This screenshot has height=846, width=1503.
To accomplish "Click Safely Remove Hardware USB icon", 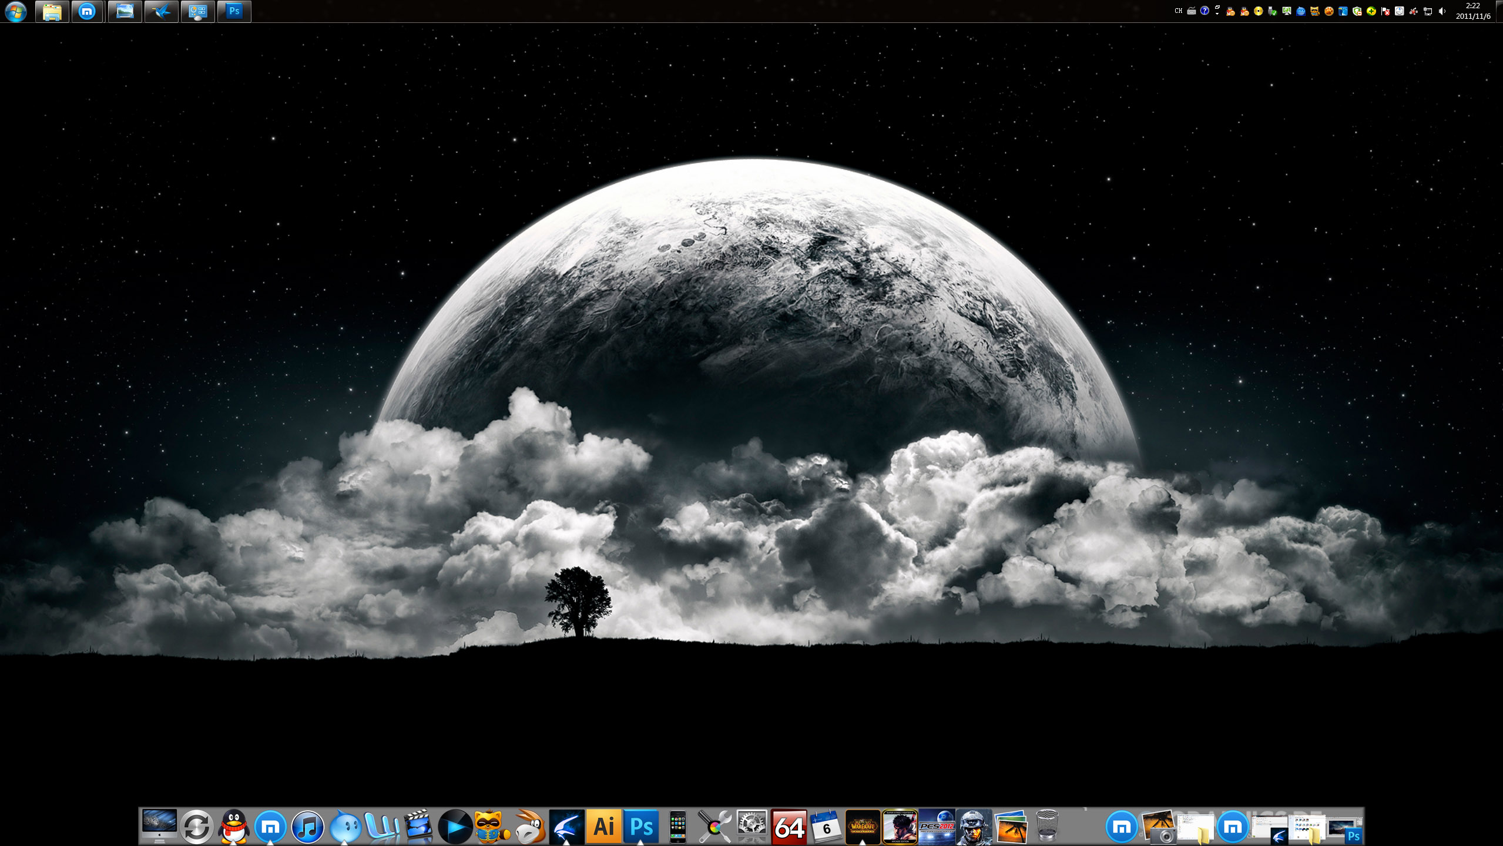I will pos(1272,11).
